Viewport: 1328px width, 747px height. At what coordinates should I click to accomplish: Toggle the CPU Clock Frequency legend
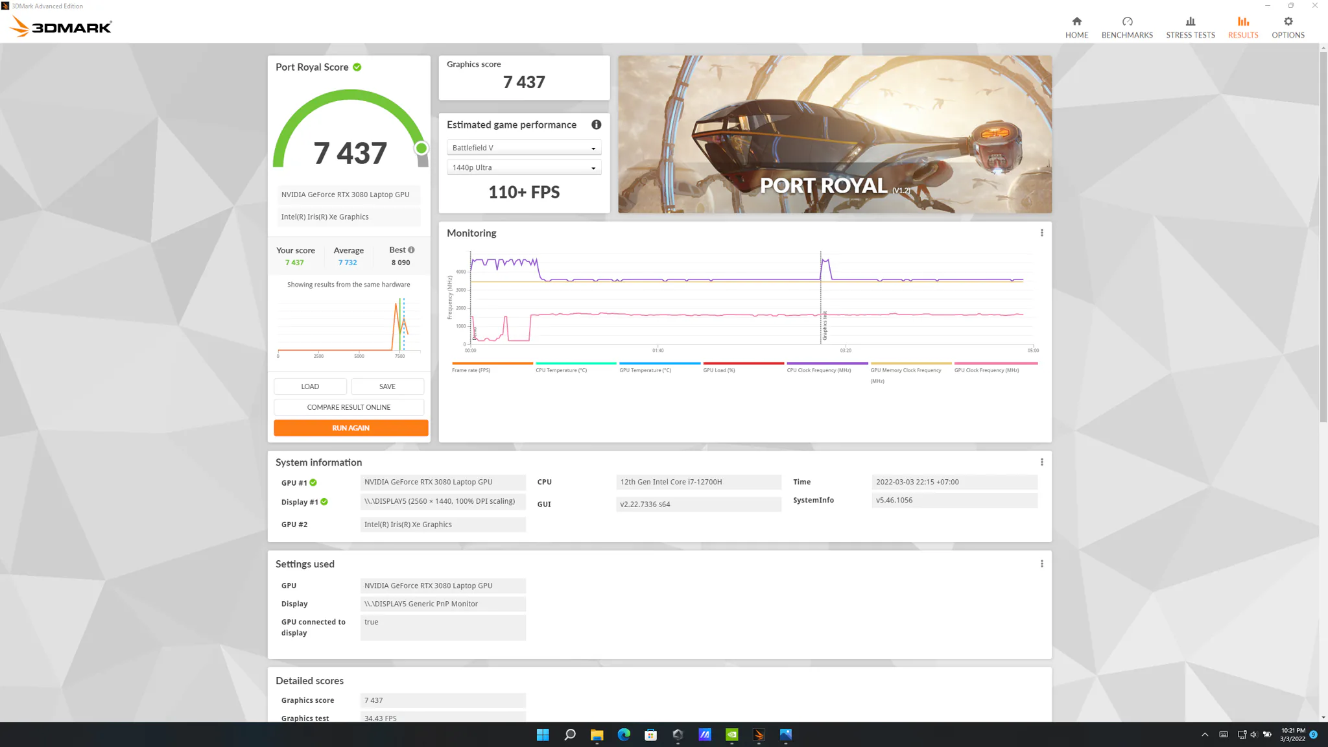(827, 367)
